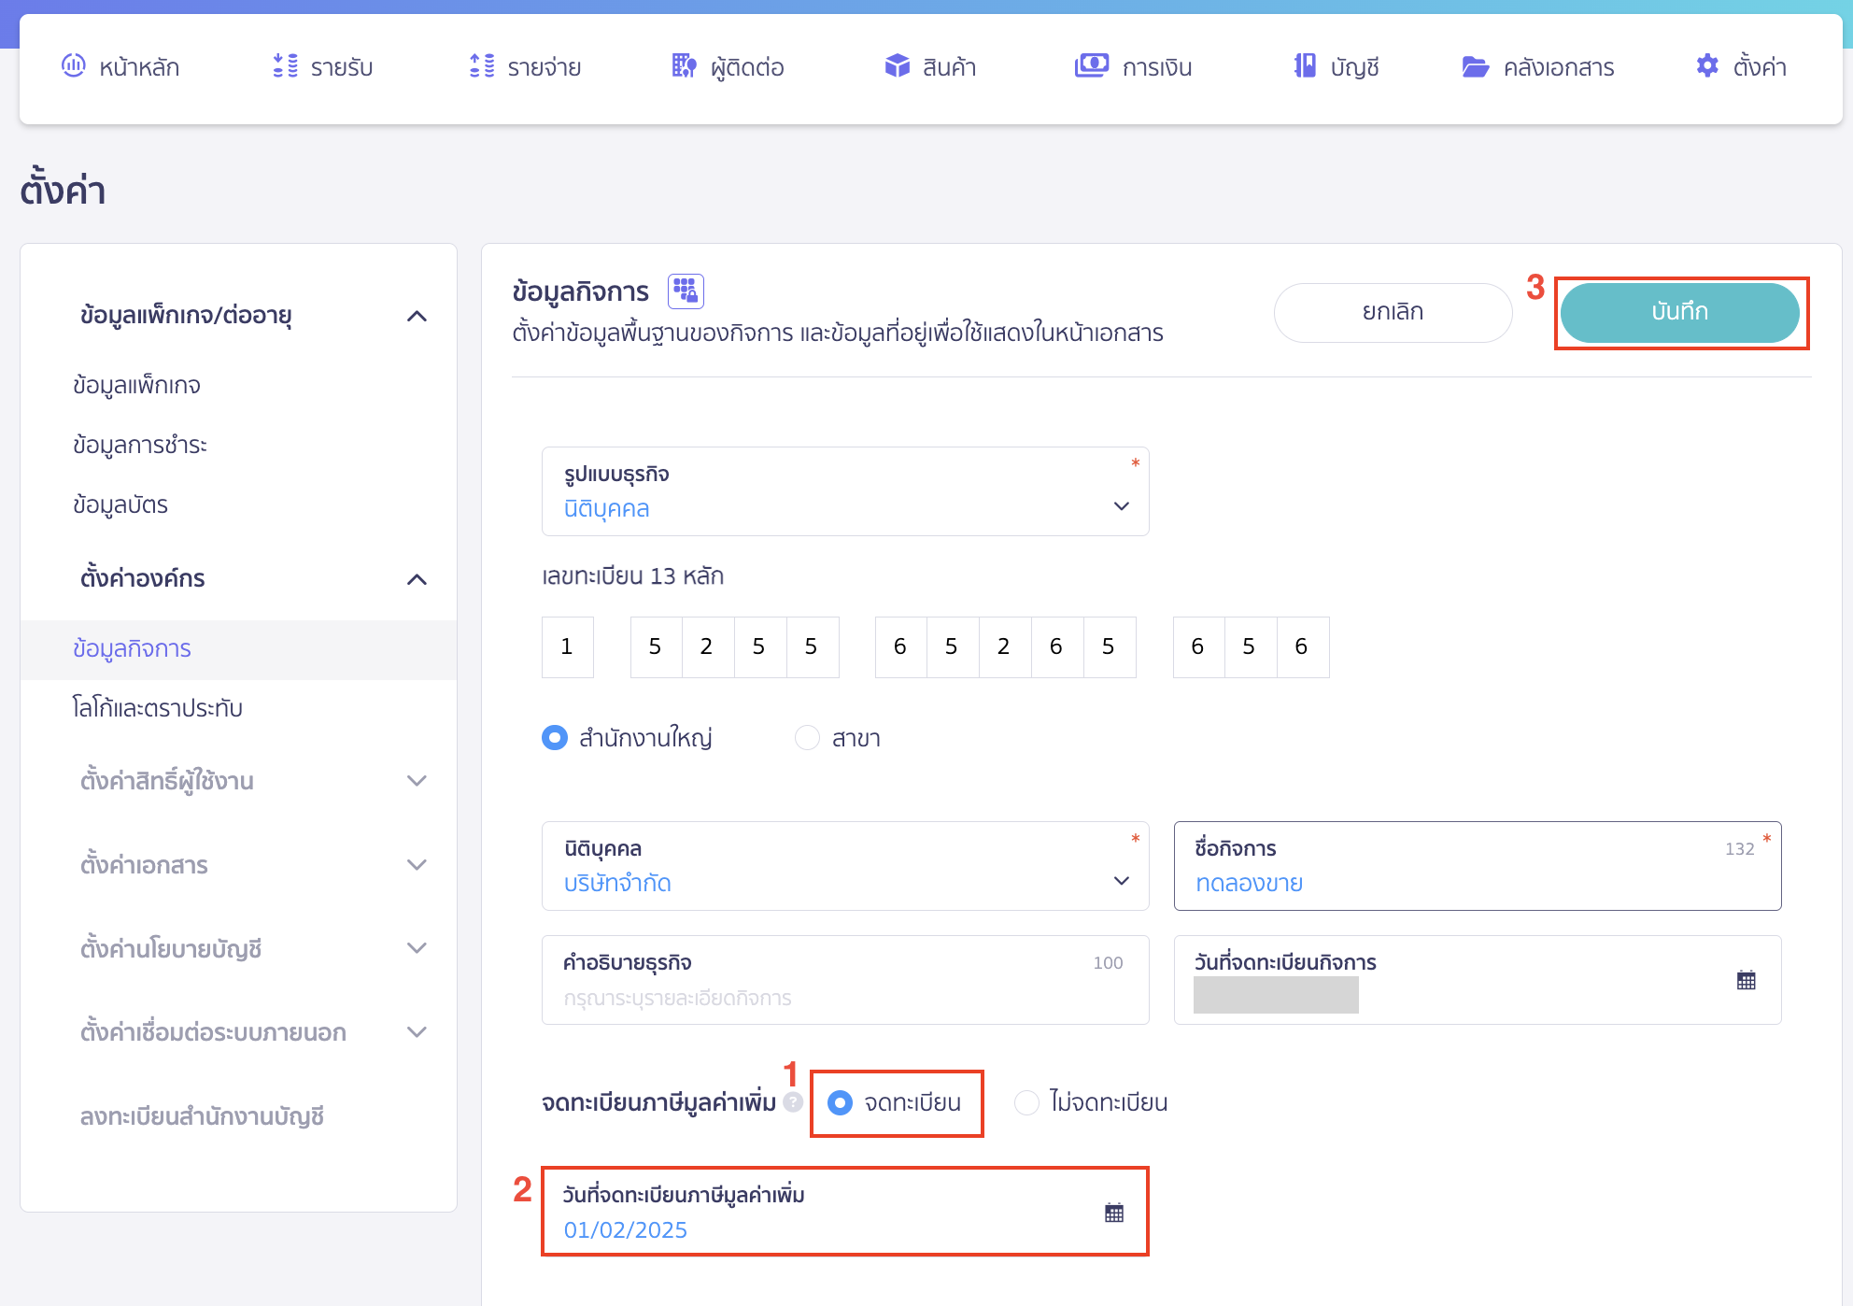Image resolution: width=1853 pixels, height=1306 pixels.
Task: Open the รายจ่าย menu
Action: pyautogui.click(x=525, y=67)
